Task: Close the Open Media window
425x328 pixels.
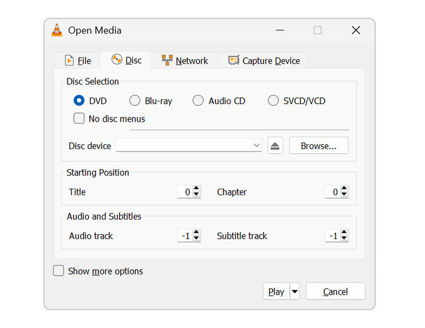Action: coord(356,30)
